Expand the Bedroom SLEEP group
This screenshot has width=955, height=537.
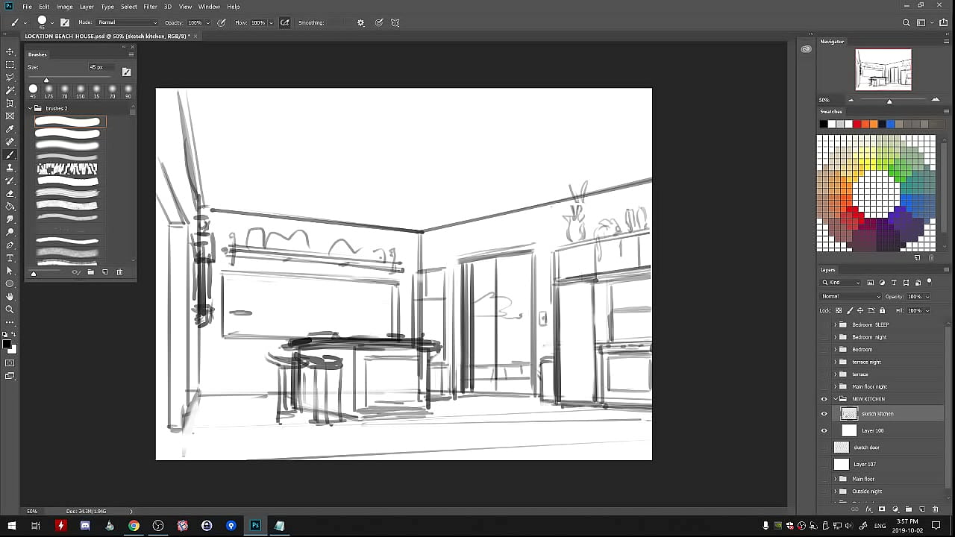point(835,324)
